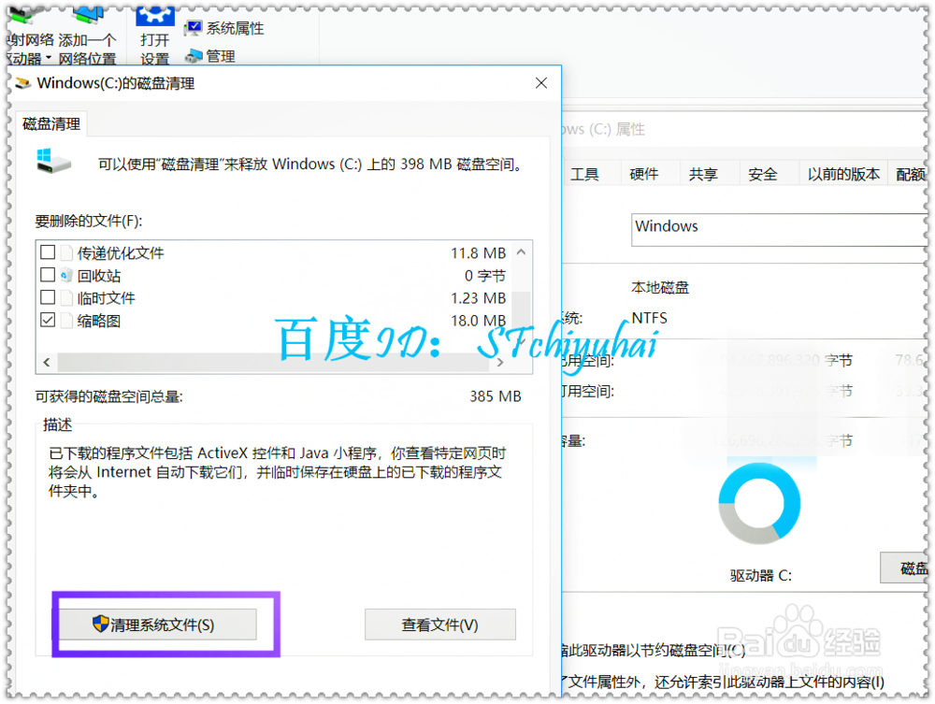
Task: Click the 添加一个网络位置 icon
Action: pyautogui.click(x=89, y=16)
